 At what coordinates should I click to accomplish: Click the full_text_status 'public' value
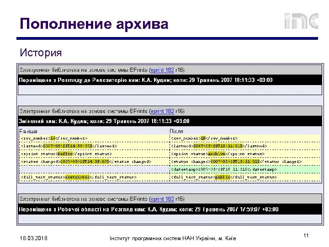click(x=223, y=177)
